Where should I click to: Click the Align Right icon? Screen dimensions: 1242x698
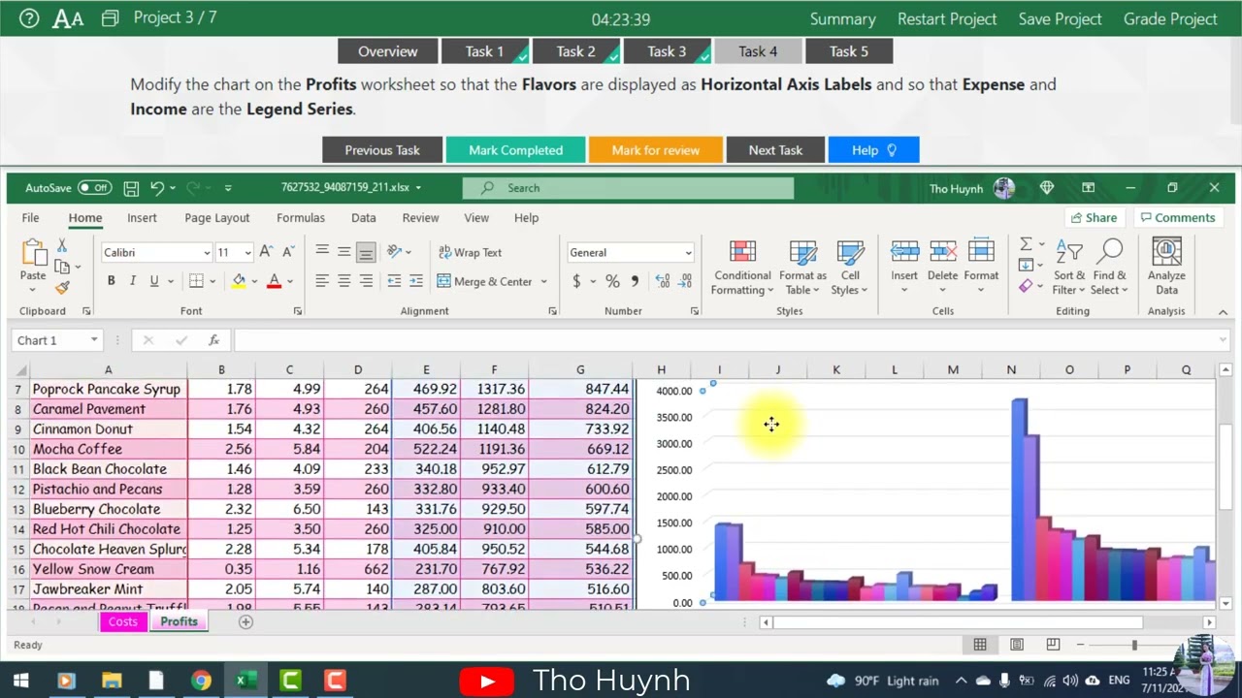(366, 281)
